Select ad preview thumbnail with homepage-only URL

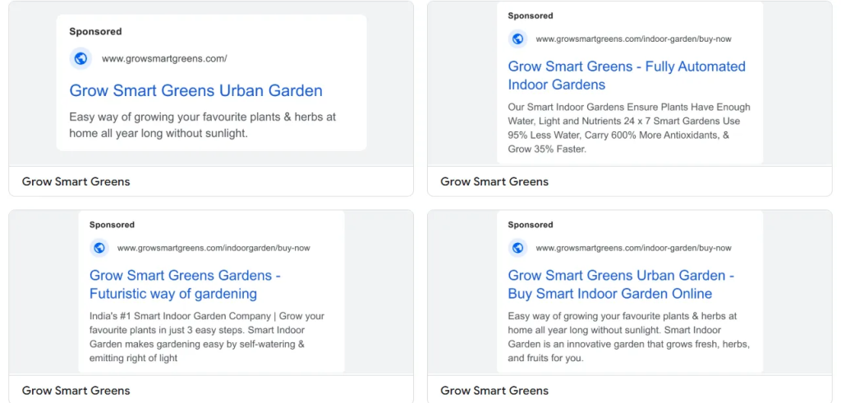[211, 83]
